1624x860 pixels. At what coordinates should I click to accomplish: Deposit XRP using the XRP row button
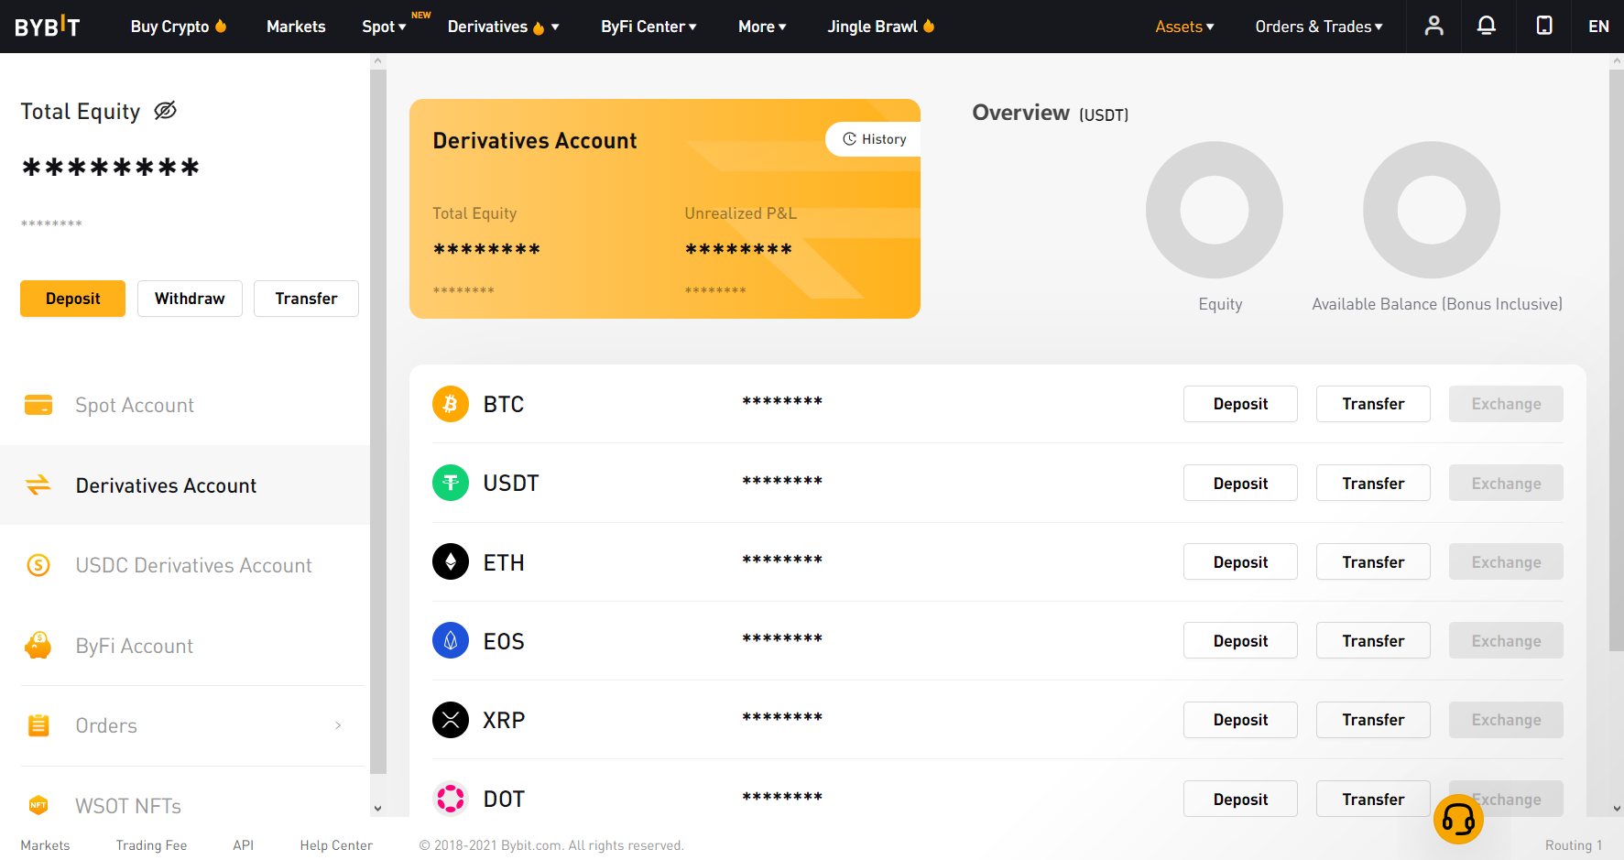[x=1240, y=720]
